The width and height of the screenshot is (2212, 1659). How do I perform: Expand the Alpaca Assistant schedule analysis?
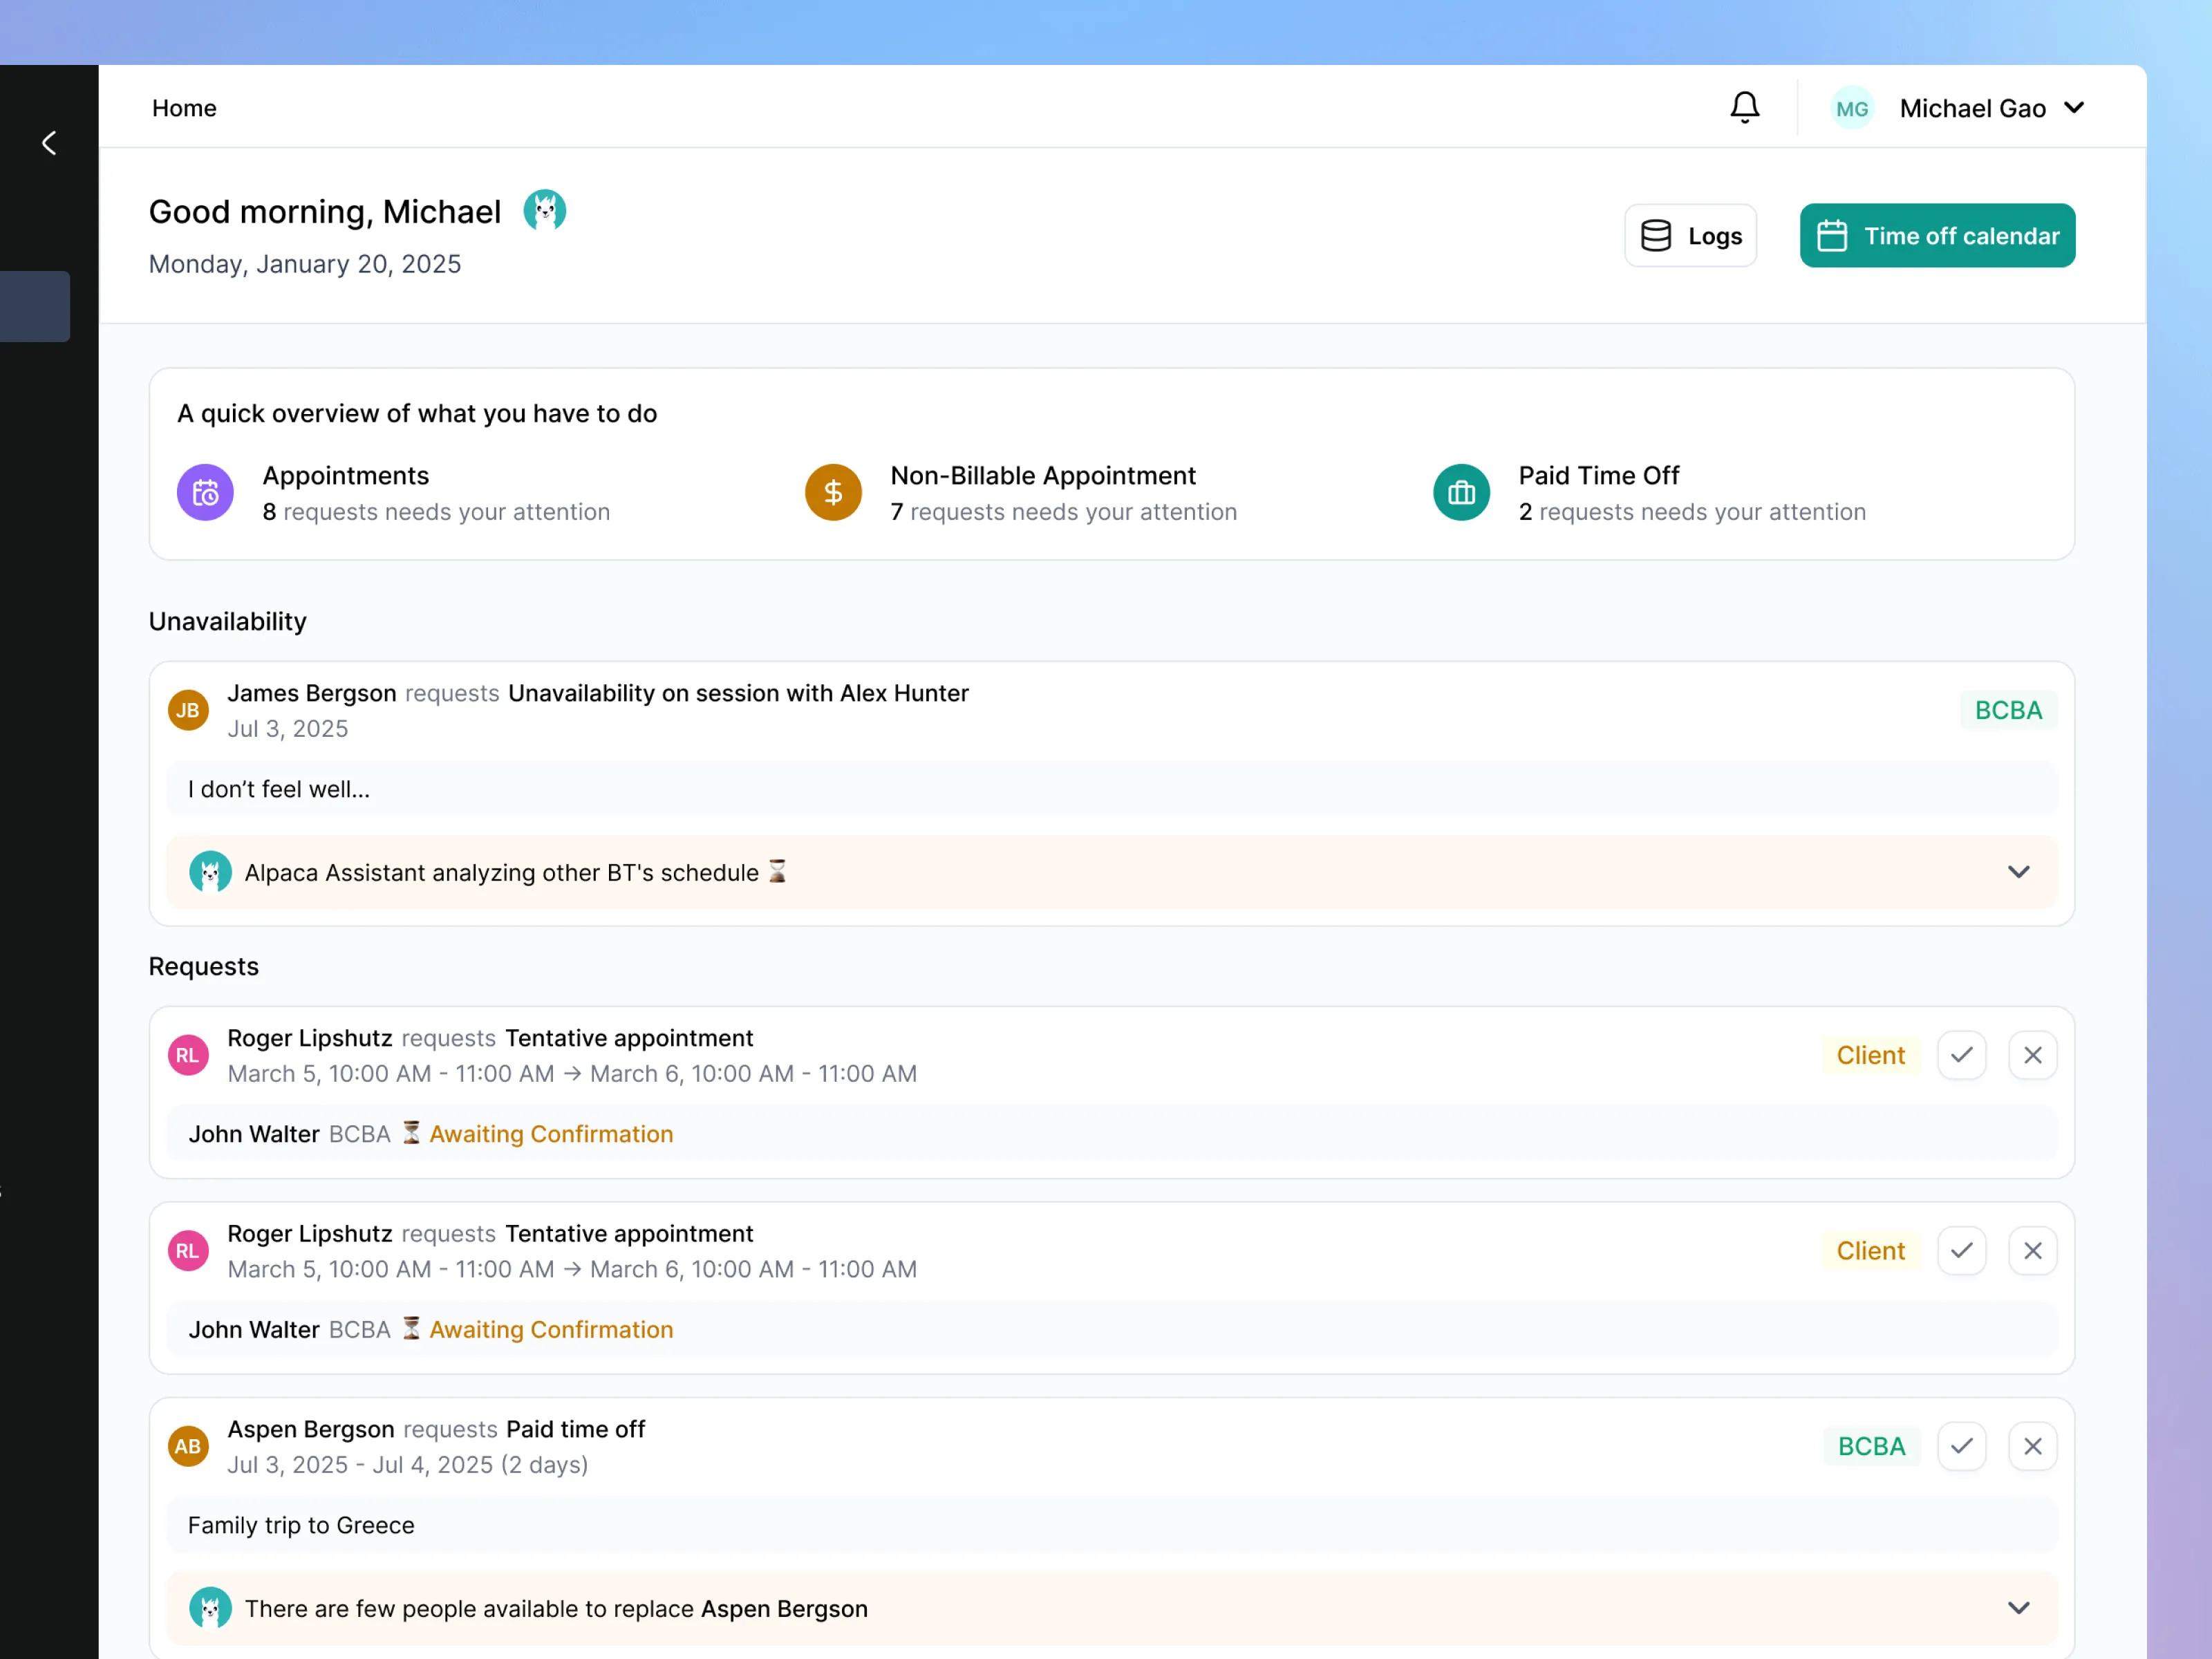click(x=2018, y=872)
